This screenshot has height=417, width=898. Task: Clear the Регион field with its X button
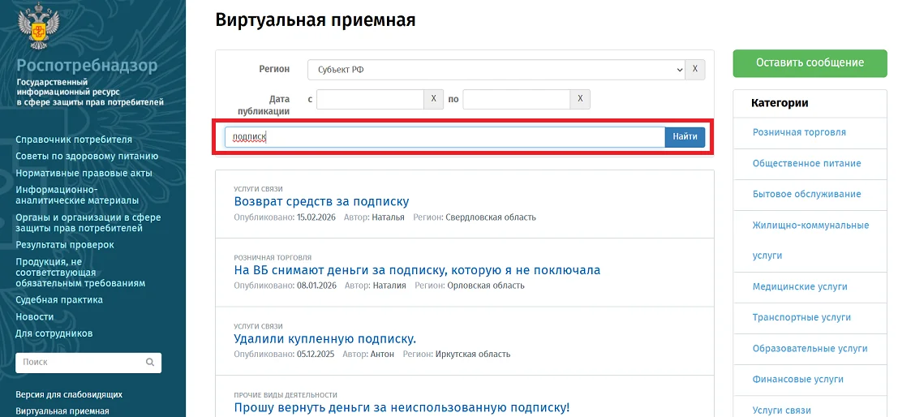click(x=695, y=69)
